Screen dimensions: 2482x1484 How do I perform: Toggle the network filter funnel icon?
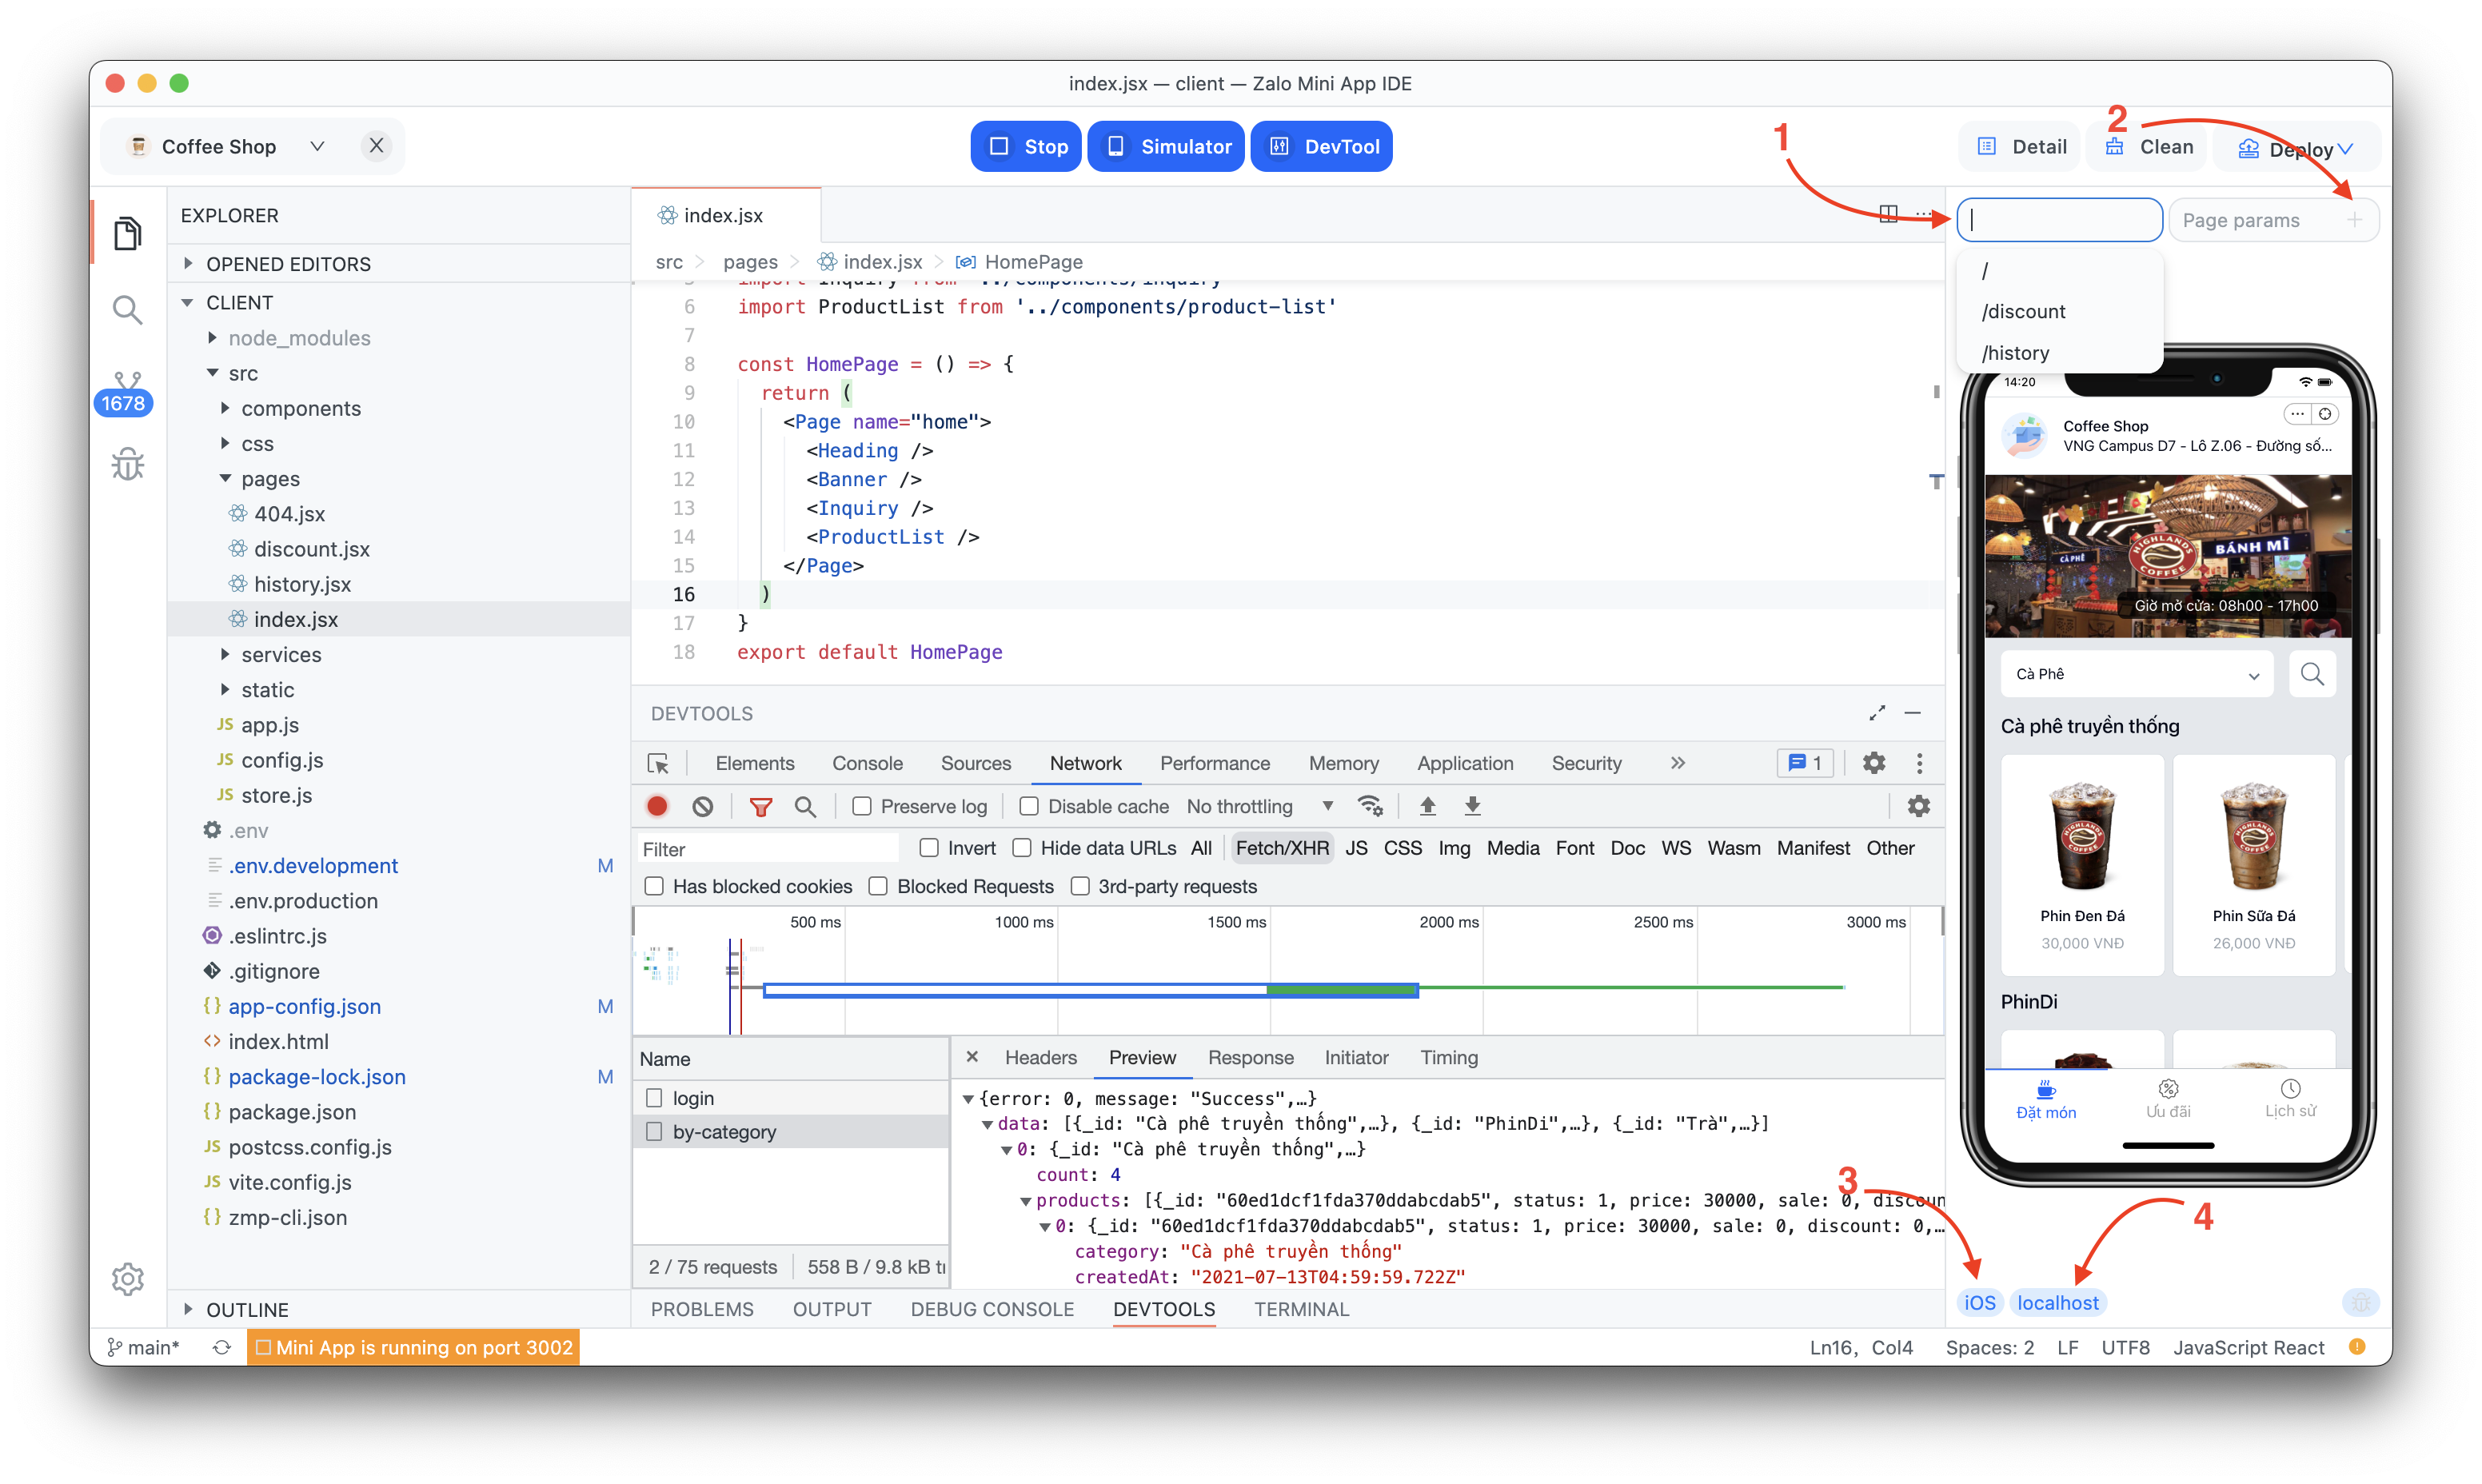(761, 806)
